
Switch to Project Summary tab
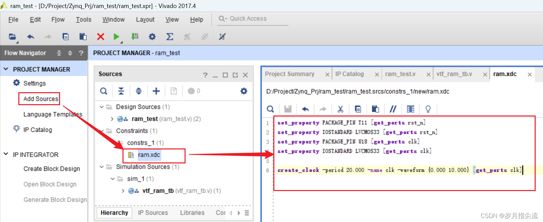(x=290, y=74)
